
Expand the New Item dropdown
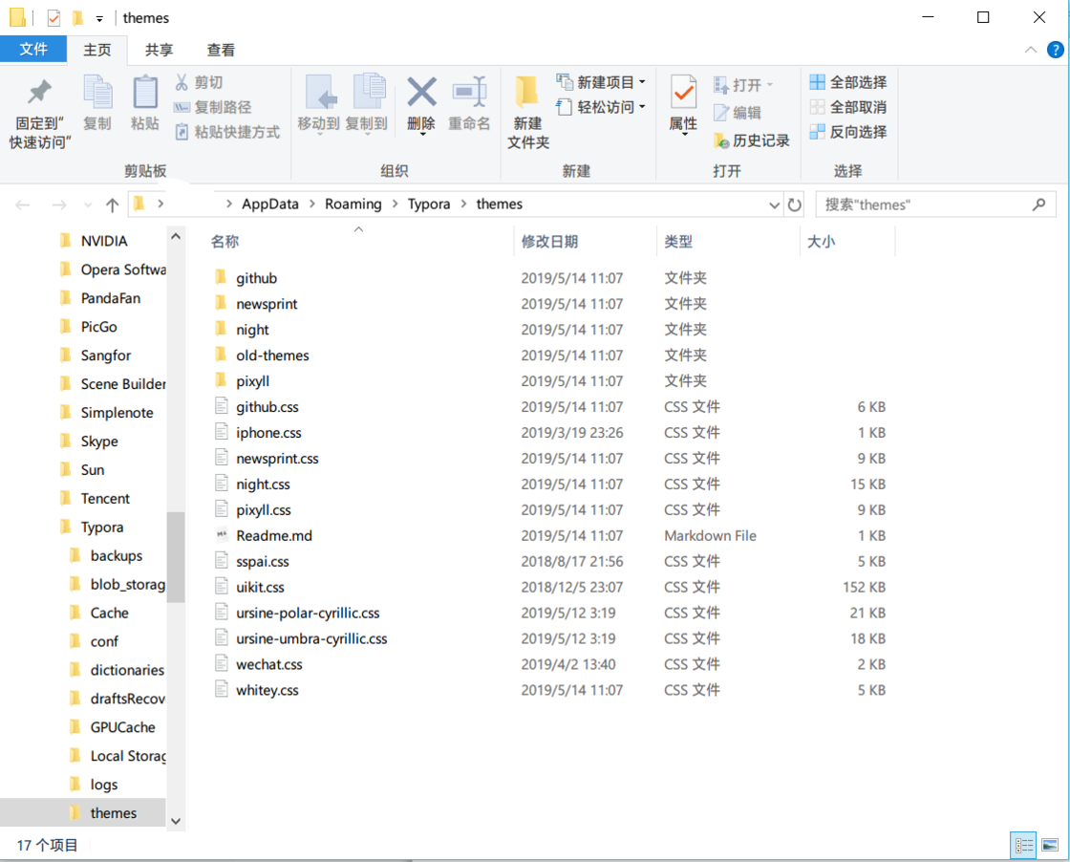coord(642,82)
